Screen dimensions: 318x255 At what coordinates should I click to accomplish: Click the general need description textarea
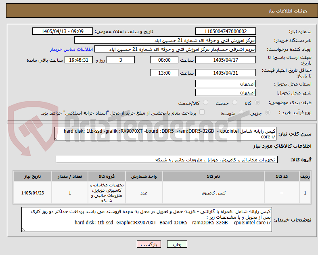(x=165, y=134)
